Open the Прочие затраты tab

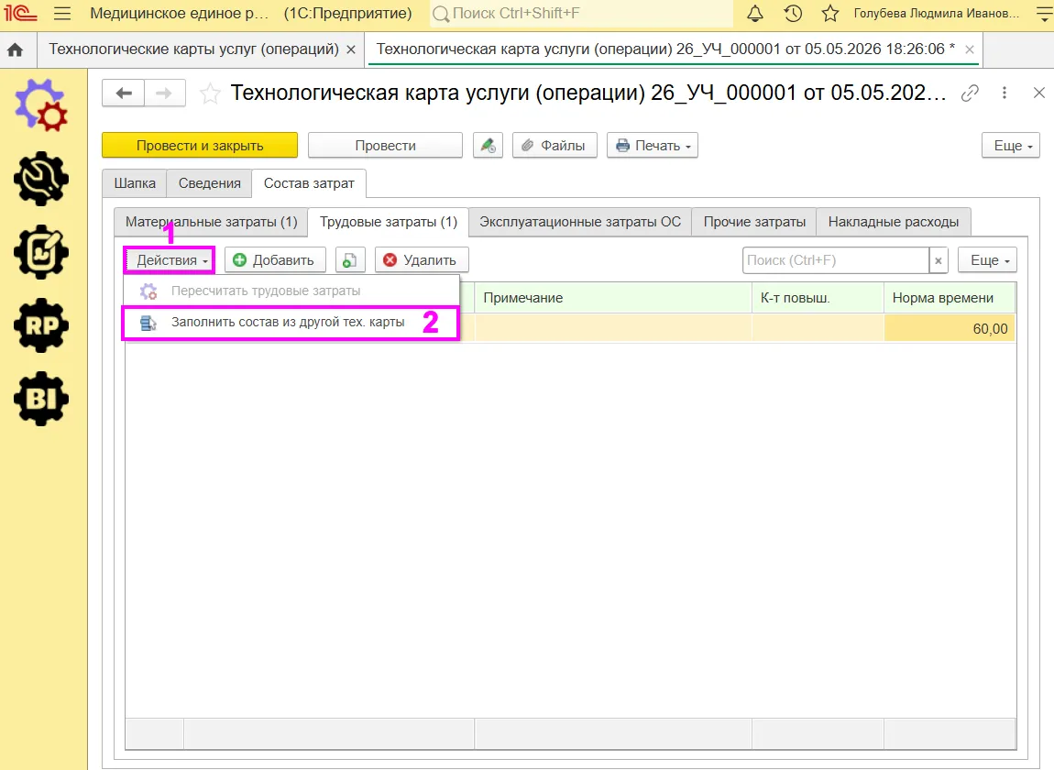[754, 222]
